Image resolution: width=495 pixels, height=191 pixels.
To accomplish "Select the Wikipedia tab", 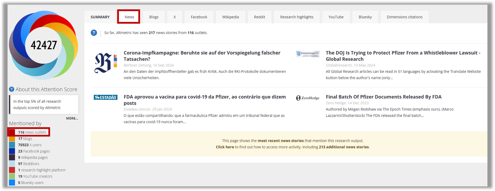I will tap(231, 17).
